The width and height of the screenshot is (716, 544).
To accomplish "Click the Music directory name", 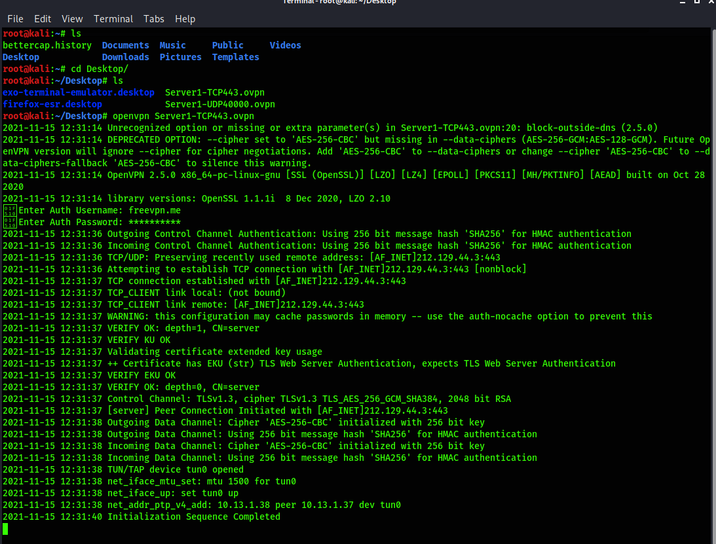I will click(x=172, y=45).
